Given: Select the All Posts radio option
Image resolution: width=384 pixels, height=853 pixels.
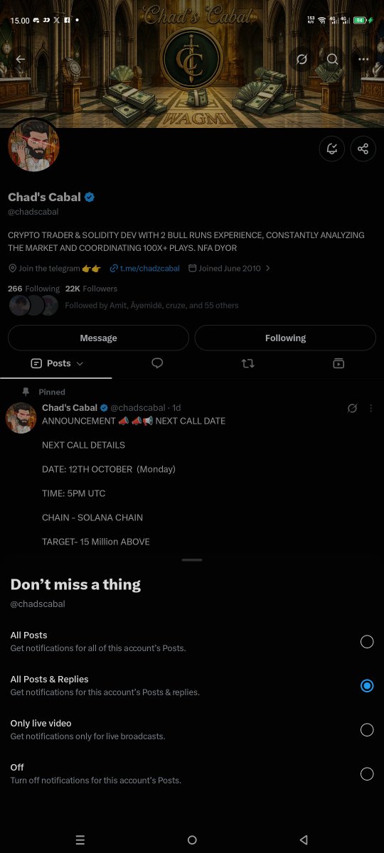Looking at the screenshot, I should [367, 642].
